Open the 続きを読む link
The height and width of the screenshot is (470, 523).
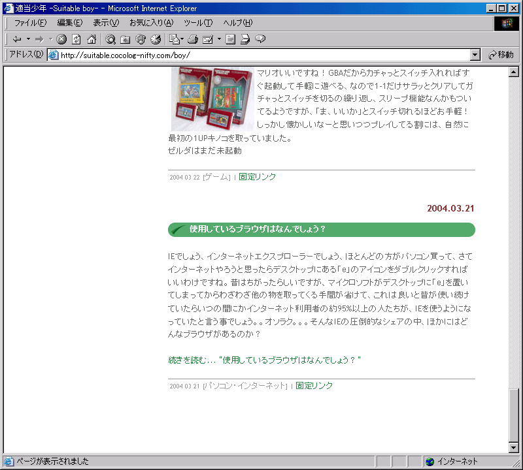click(x=264, y=360)
